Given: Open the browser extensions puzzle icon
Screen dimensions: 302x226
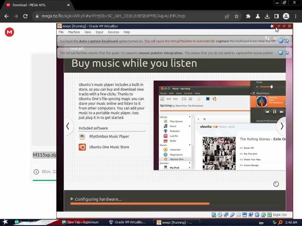Looking at the screenshot, I should (248, 16).
